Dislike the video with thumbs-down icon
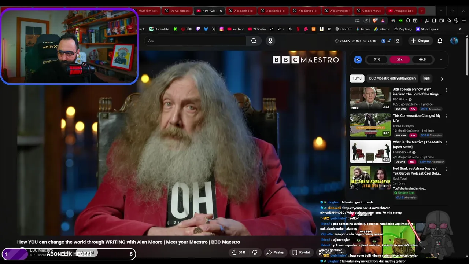 click(255, 252)
